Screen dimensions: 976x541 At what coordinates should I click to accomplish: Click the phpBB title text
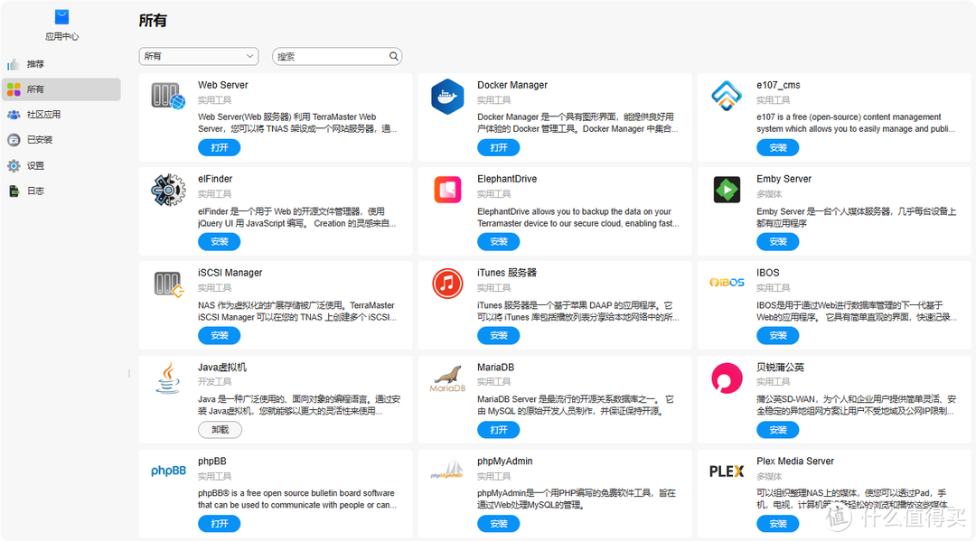click(x=211, y=462)
